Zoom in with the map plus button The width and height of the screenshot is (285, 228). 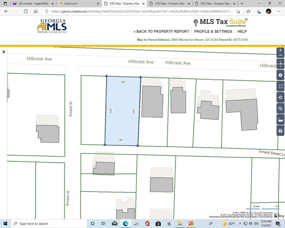point(280,50)
